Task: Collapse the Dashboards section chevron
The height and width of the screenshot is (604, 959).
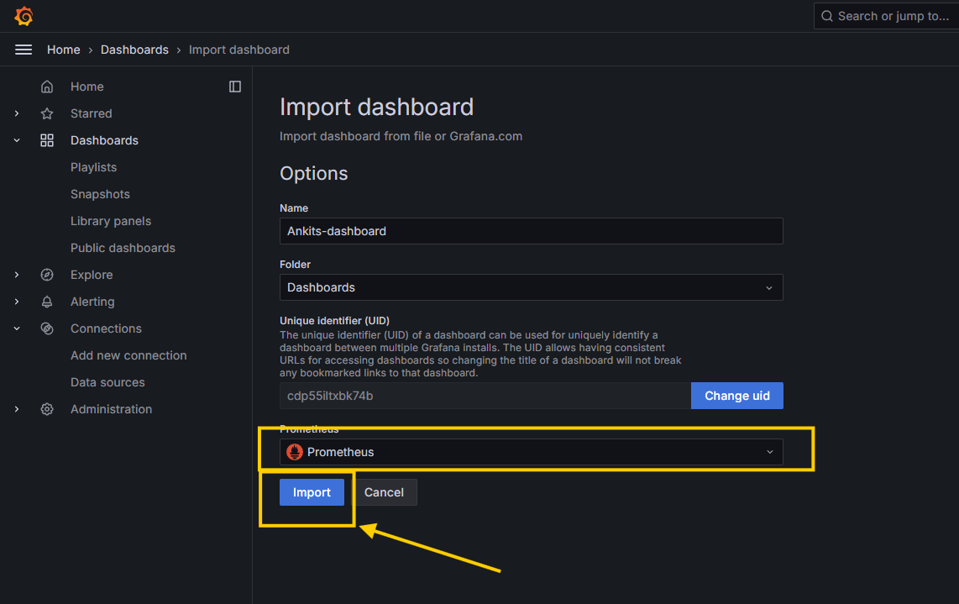Action: click(x=17, y=141)
